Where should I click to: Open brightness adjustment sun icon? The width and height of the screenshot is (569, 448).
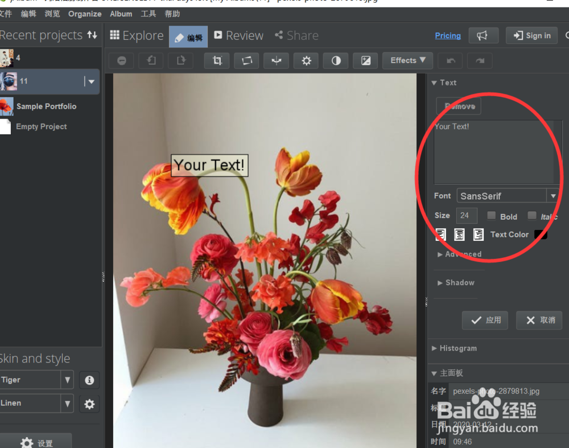(x=306, y=61)
